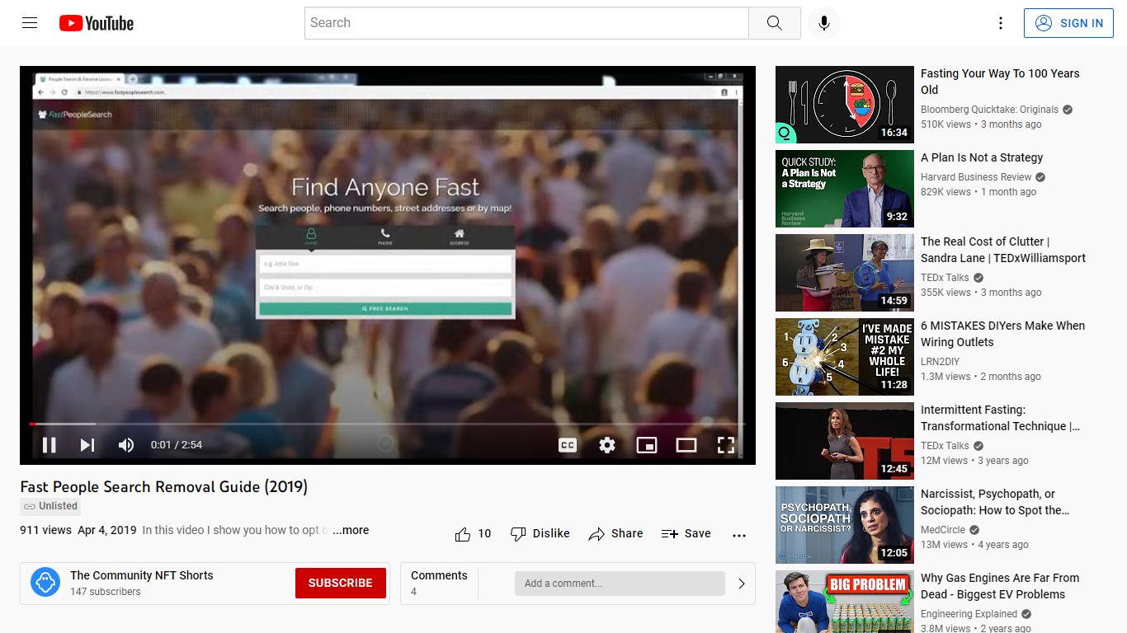Click the Unlisted badge
Image resolution: width=1127 pixels, height=633 pixels.
50,507
